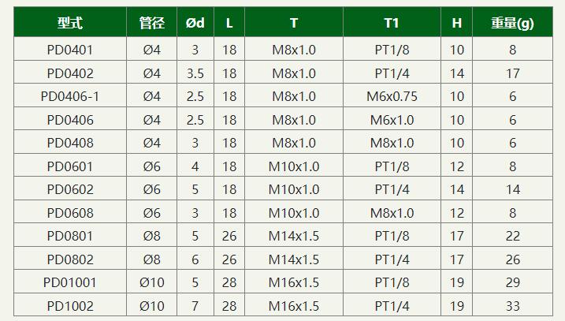
Task: Click the 型式 column header
Action: [70, 23]
